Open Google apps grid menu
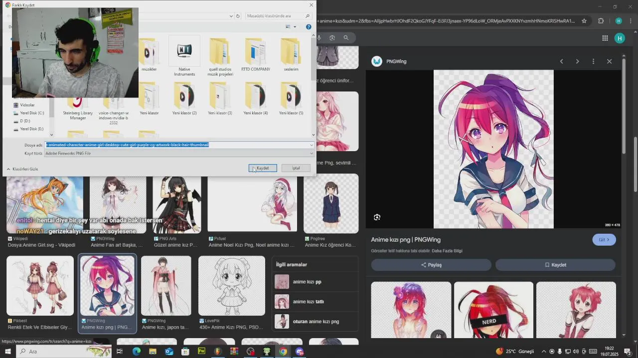 [x=605, y=38]
